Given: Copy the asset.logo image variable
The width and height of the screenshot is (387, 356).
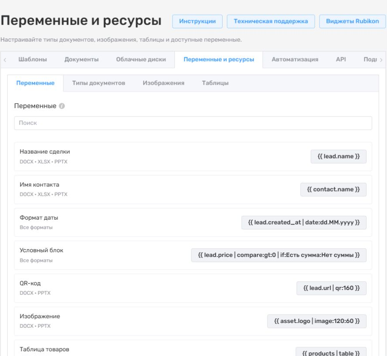Looking at the screenshot, I should pos(317,321).
